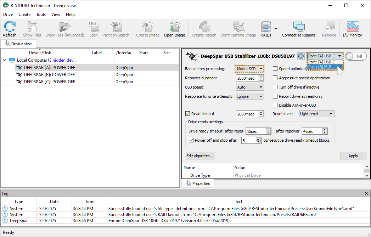Image resolution: width=371 pixels, height=237 pixels.
Task: Click the Local Computer monitor icon
Action: pos(12,60)
